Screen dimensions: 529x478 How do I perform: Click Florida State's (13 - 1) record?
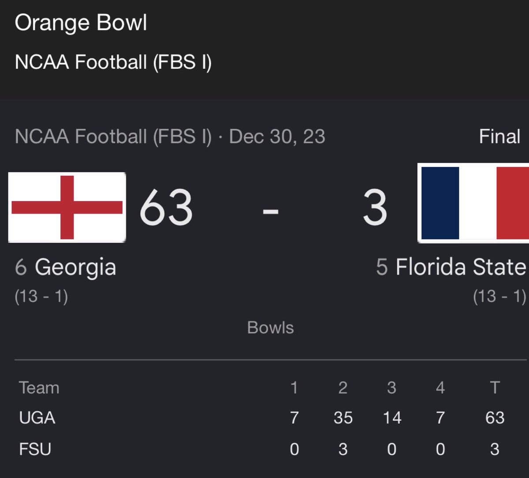coord(500,296)
